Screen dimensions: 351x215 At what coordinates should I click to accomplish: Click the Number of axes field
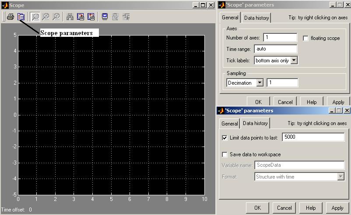pyautogui.click(x=280, y=37)
